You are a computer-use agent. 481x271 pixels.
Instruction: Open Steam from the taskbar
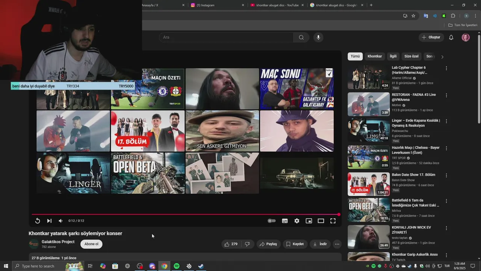tap(201, 266)
